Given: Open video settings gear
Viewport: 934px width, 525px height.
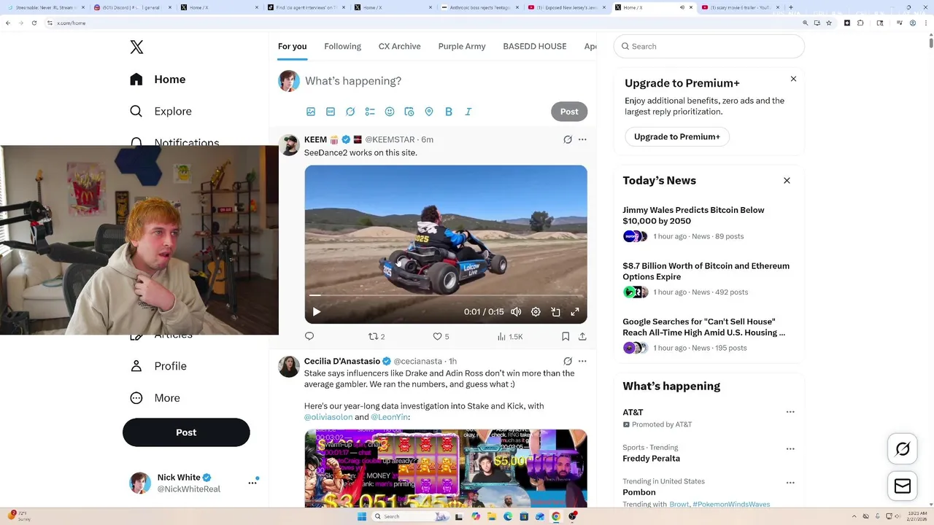Looking at the screenshot, I should pos(536,312).
